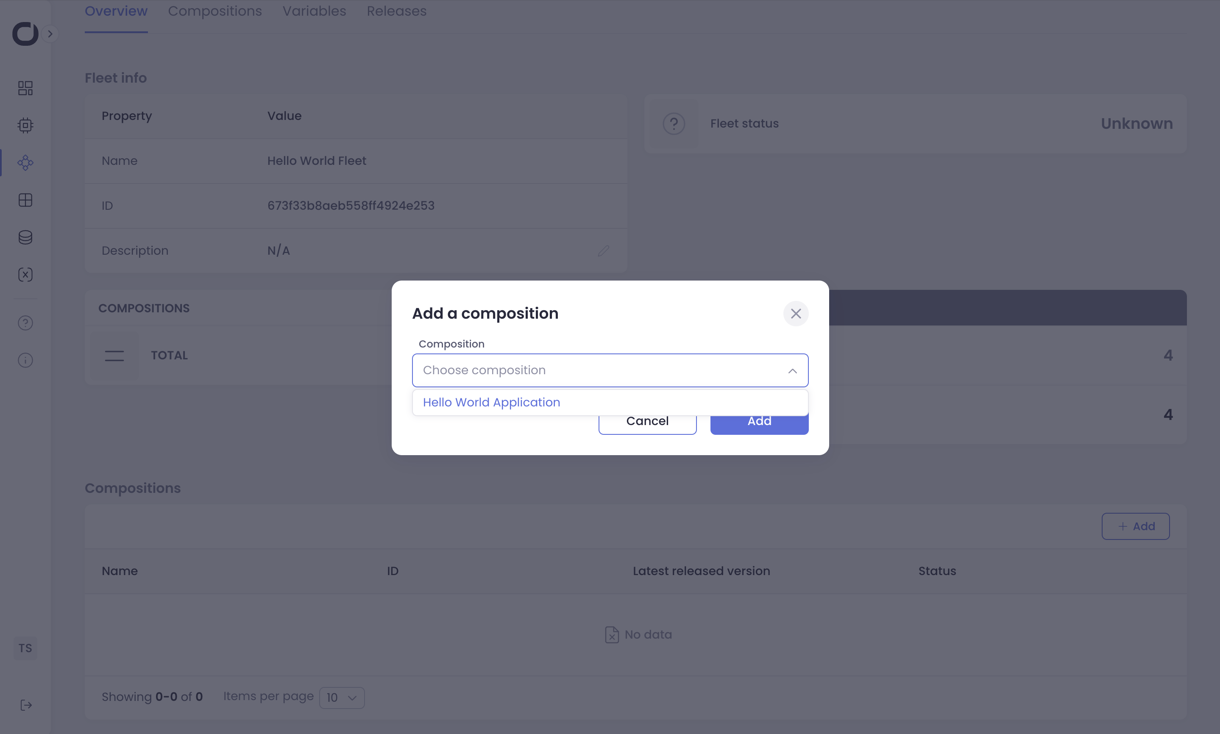This screenshot has height=734, width=1220.
Task: Edit description using the pencil icon
Action: click(x=603, y=251)
